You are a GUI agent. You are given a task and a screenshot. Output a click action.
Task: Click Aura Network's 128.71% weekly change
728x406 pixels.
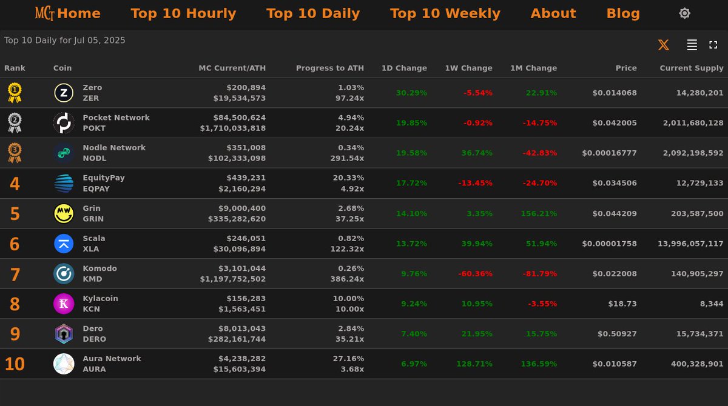(474, 364)
